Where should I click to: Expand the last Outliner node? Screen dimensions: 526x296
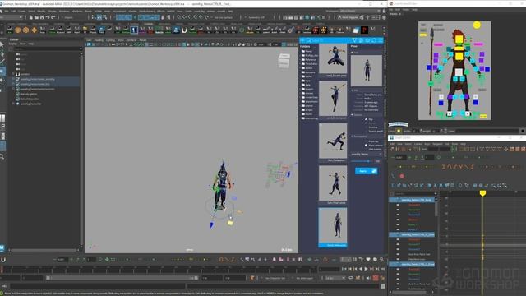point(13,104)
